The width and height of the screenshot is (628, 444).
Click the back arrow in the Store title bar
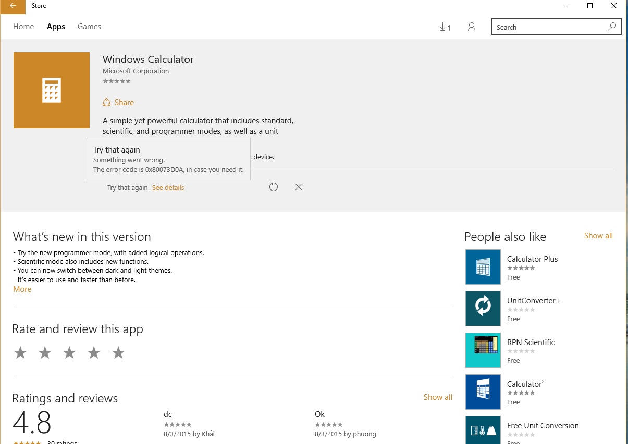tap(13, 6)
